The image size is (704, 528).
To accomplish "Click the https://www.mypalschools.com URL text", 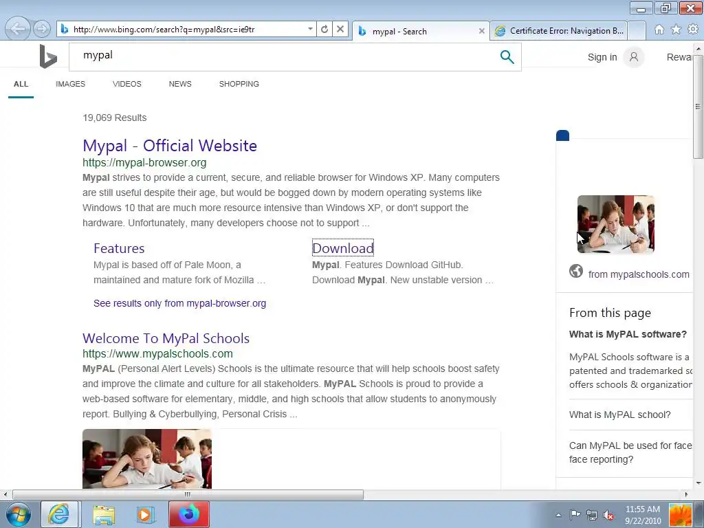I will click(x=157, y=354).
